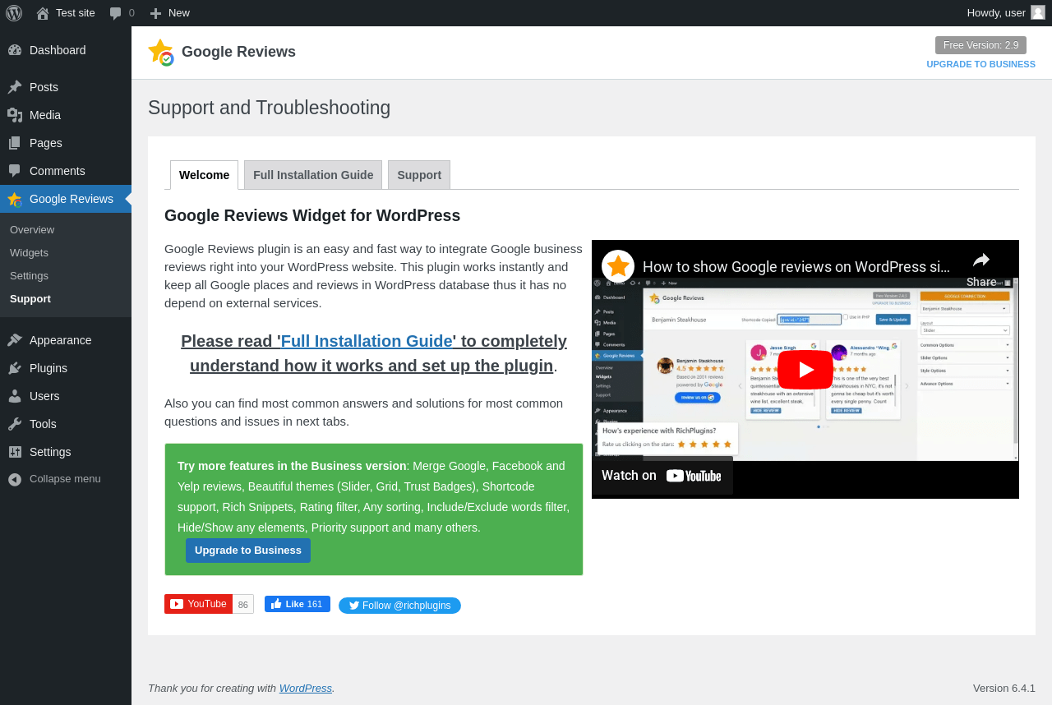Open Widgets submenu item

click(x=29, y=252)
